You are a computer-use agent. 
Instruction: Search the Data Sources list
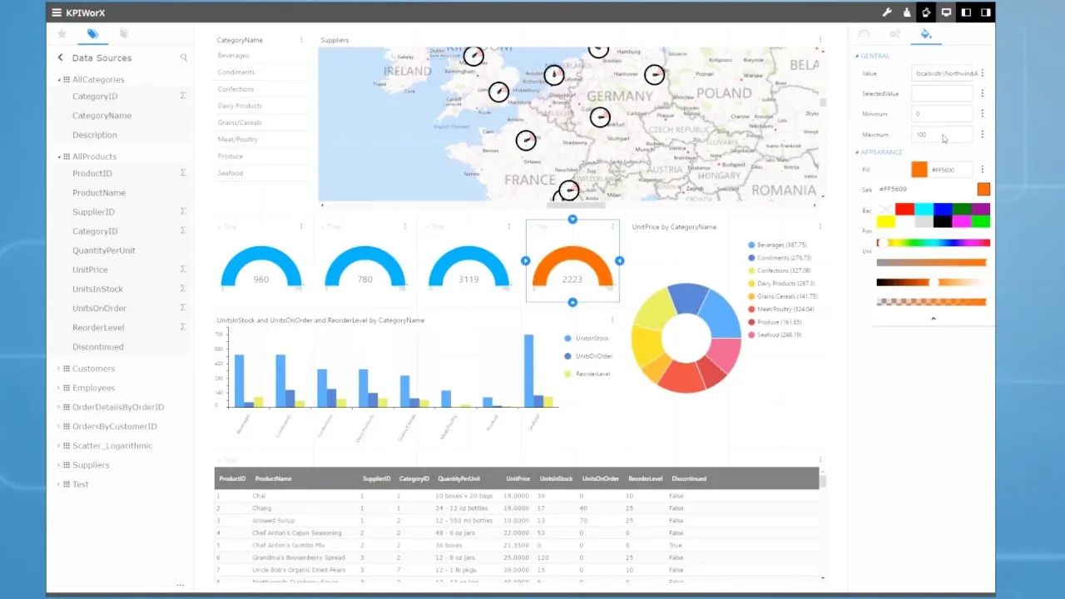184,57
